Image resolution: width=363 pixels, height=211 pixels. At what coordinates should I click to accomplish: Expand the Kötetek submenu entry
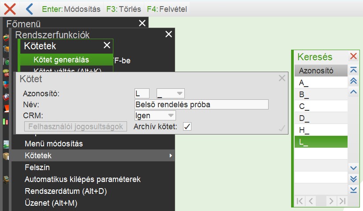(97, 156)
